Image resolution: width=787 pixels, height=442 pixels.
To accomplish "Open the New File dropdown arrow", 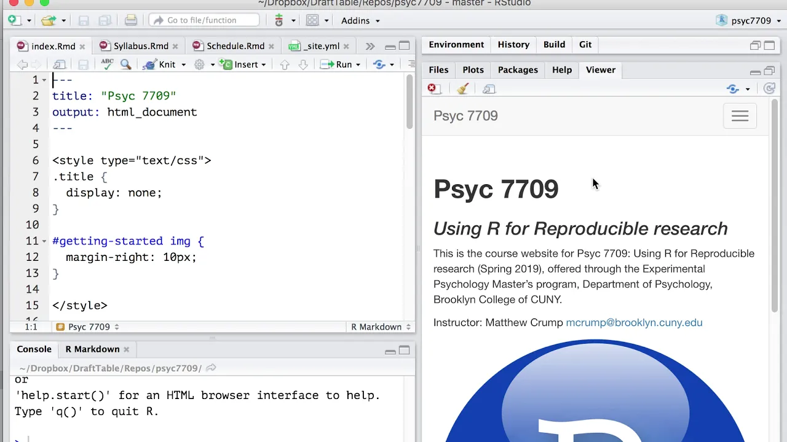I will tap(29, 21).
